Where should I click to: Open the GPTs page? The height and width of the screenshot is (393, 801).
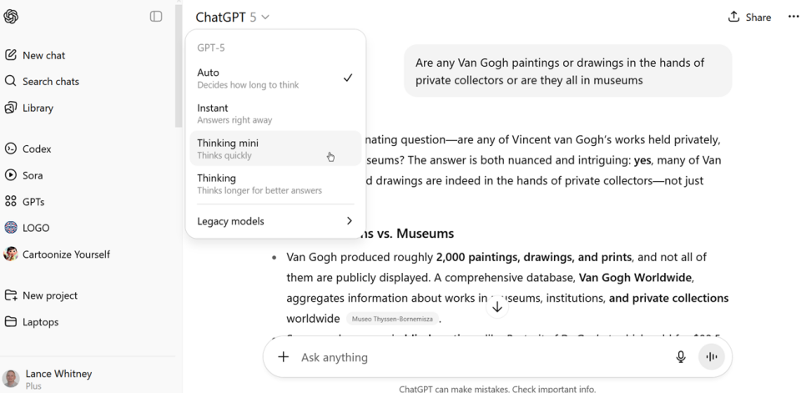(33, 201)
